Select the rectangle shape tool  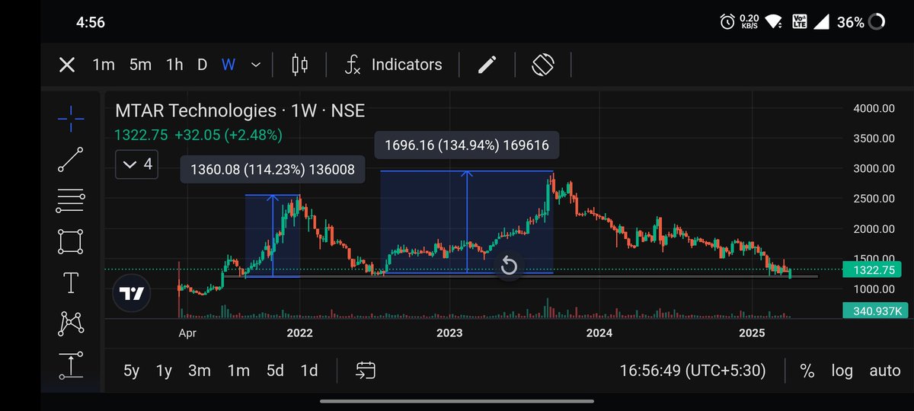[x=71, y=242]
